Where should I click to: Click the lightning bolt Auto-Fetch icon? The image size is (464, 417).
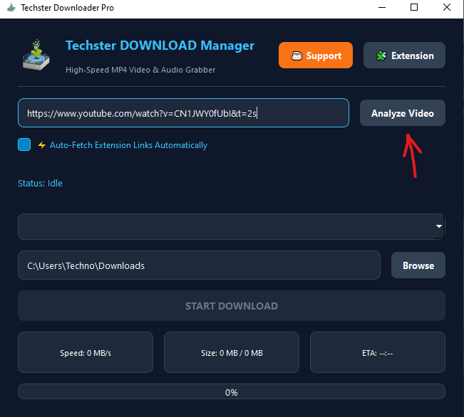tap(42, 145)
